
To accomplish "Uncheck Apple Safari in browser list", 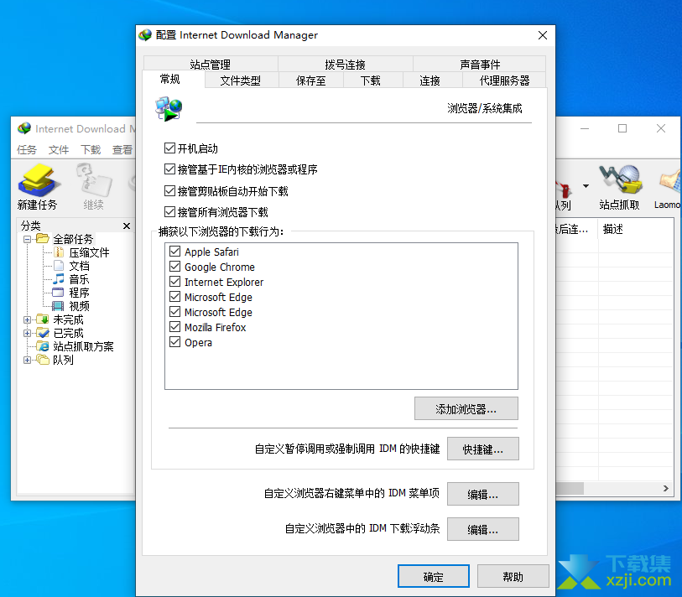I will 174,252.
